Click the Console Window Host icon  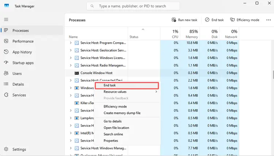tap(77, 73)
